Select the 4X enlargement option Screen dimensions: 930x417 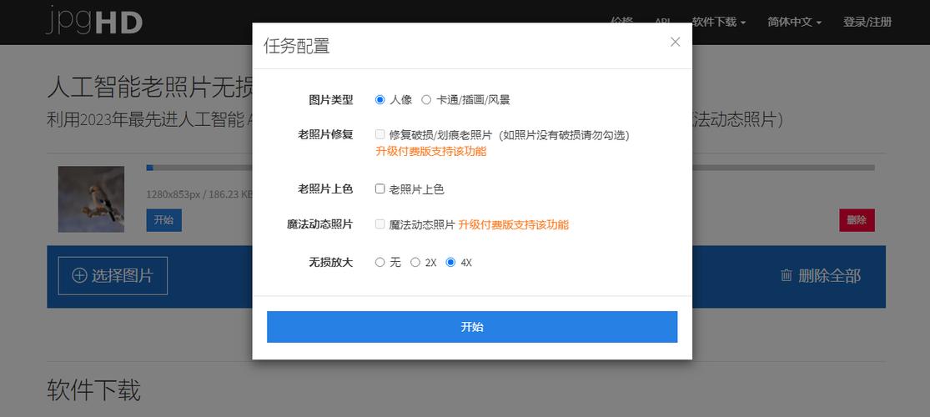click(x=450, y=262)
